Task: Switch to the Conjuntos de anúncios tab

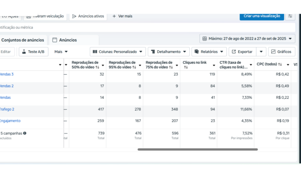Action: pos(23,40)
